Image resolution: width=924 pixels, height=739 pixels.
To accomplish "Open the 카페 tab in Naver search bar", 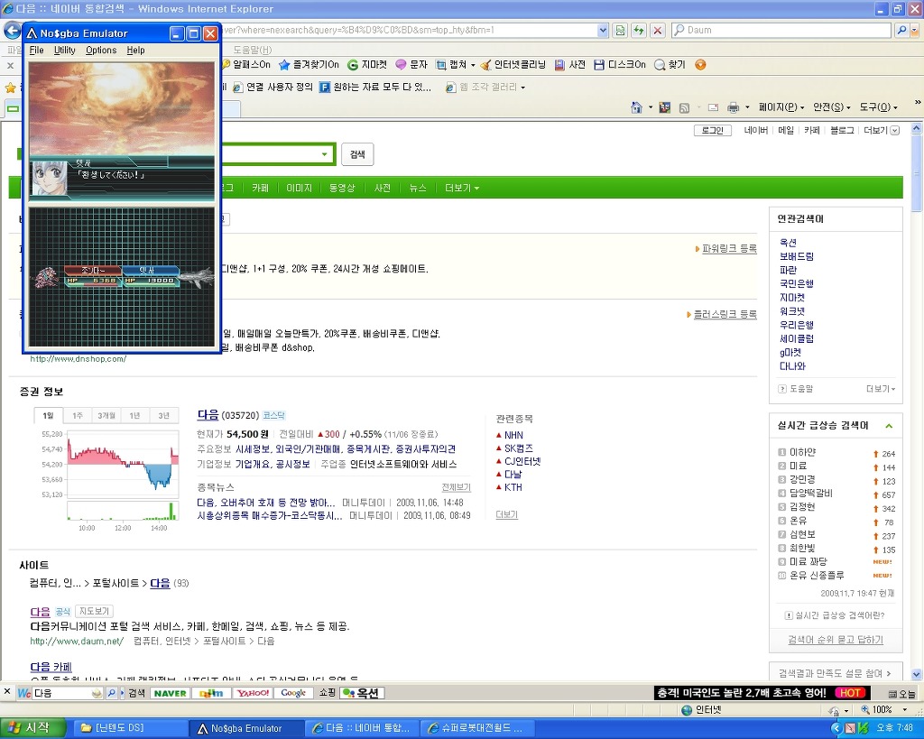I will coord(260,188).
